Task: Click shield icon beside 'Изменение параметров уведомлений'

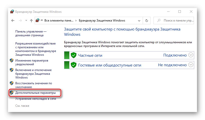Action: [x=12, y=60]
